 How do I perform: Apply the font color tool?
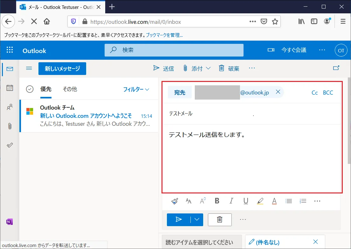tap(274, 201)
